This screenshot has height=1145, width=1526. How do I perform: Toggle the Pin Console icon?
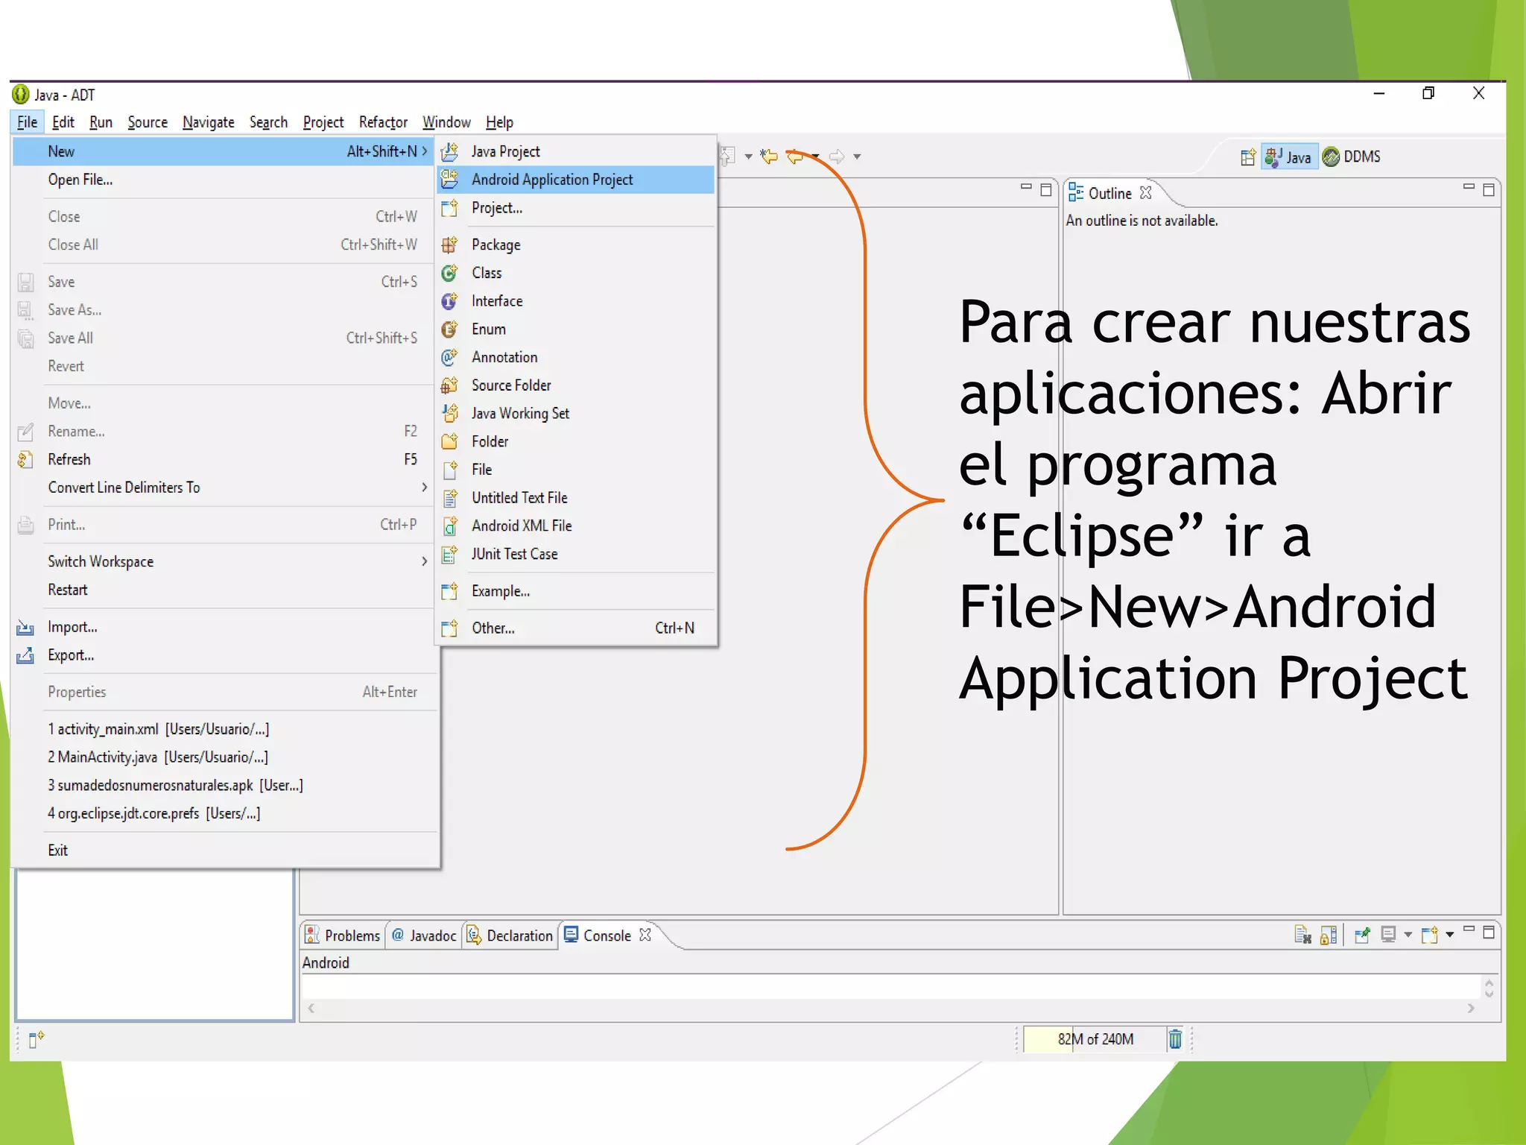pyautogui.click(x=1362, y=935)
